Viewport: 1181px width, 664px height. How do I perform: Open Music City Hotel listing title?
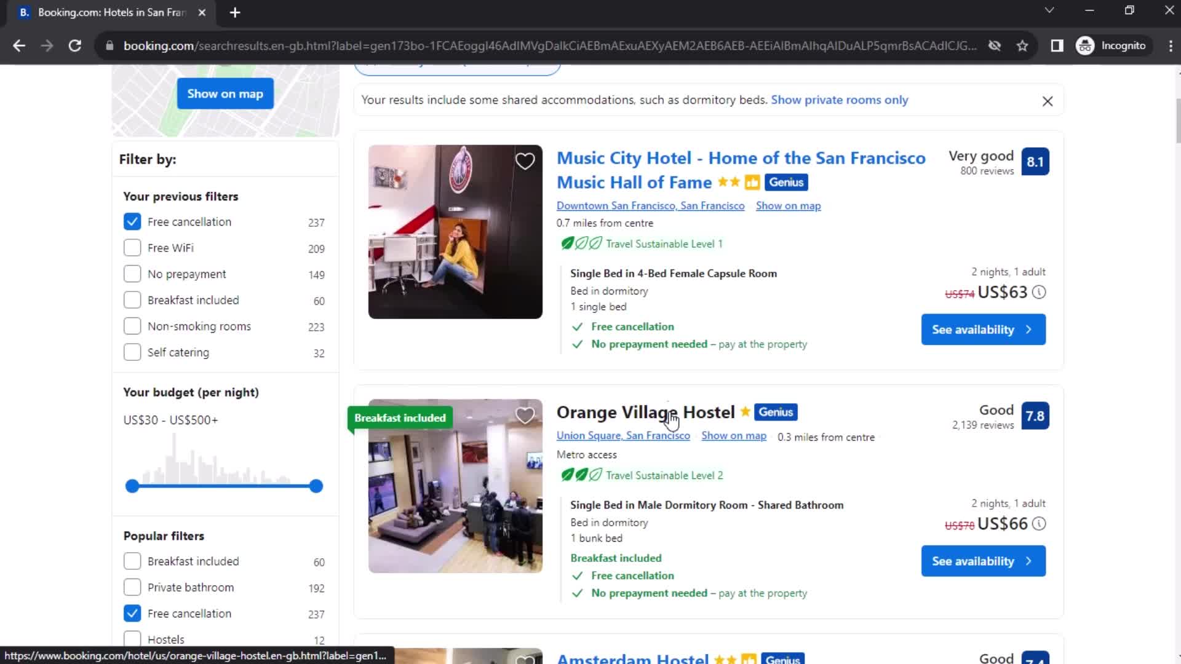741,170
